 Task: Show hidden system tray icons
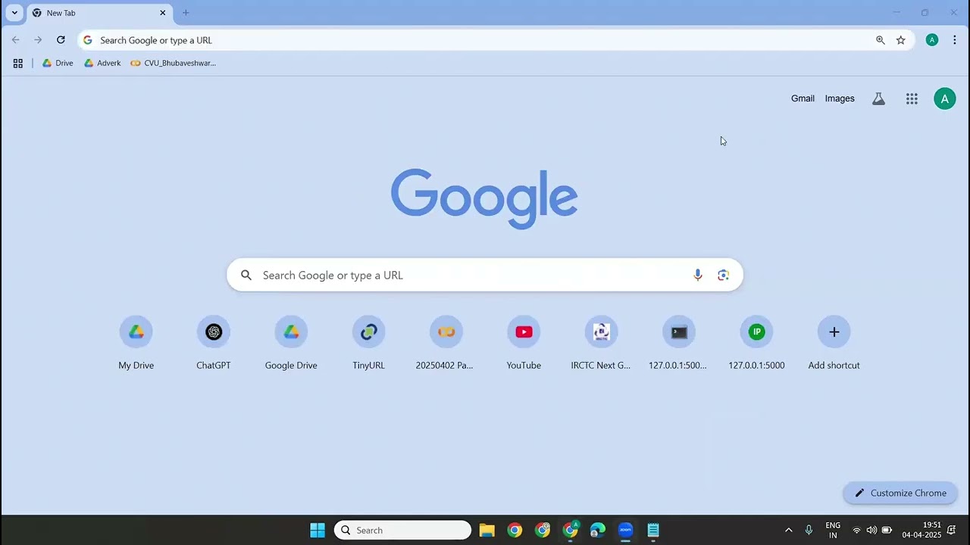(x=788, y=530)
